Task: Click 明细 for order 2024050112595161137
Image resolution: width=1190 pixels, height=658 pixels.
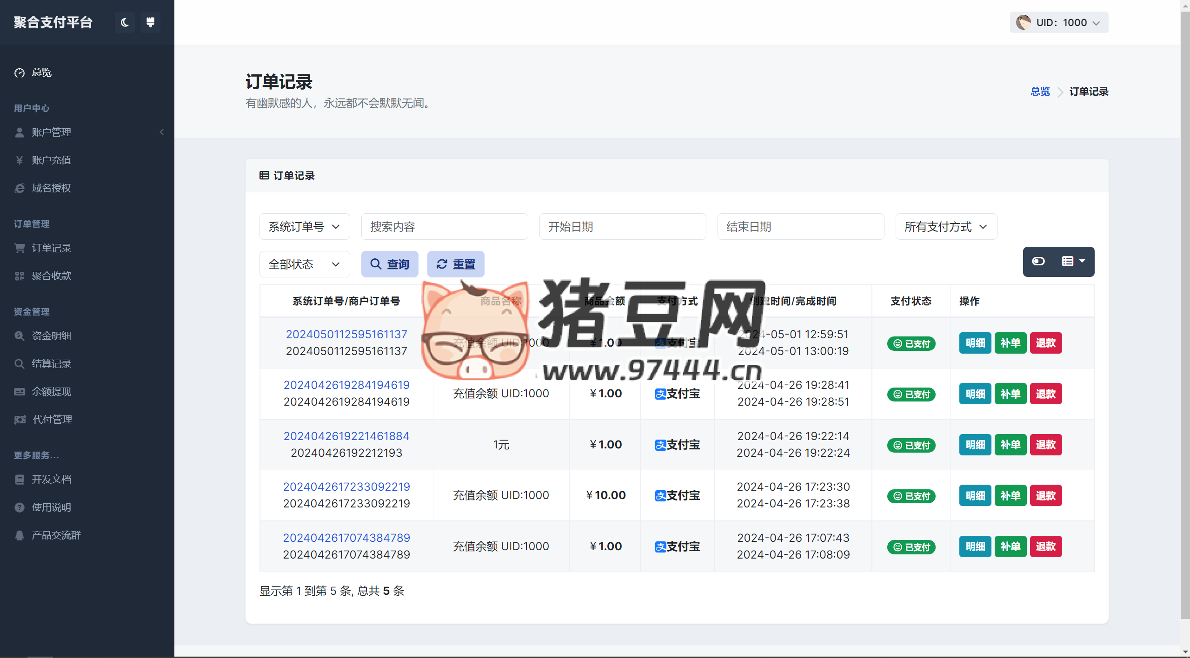Action: tap(975, 343)
